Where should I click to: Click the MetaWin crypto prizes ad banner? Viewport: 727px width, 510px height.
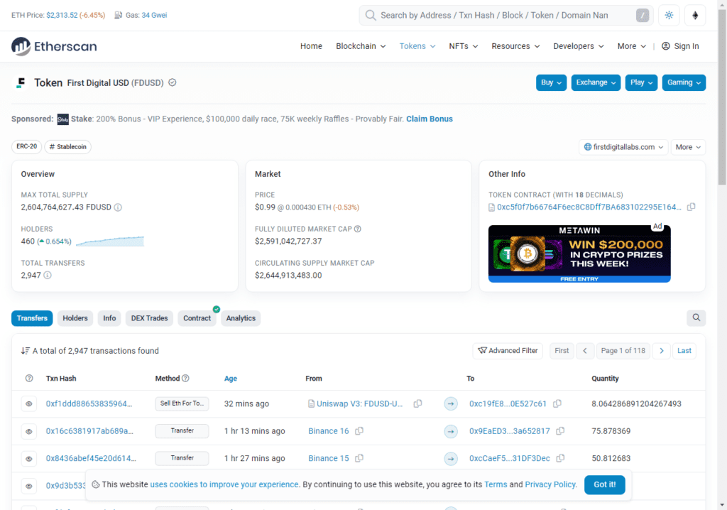pyautogui.click(x=579, y=254)
